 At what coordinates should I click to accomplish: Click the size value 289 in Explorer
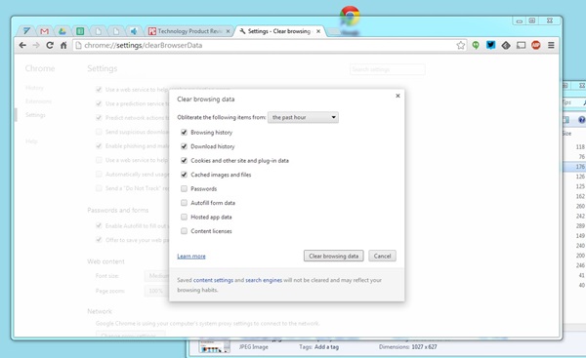(580, 226)
